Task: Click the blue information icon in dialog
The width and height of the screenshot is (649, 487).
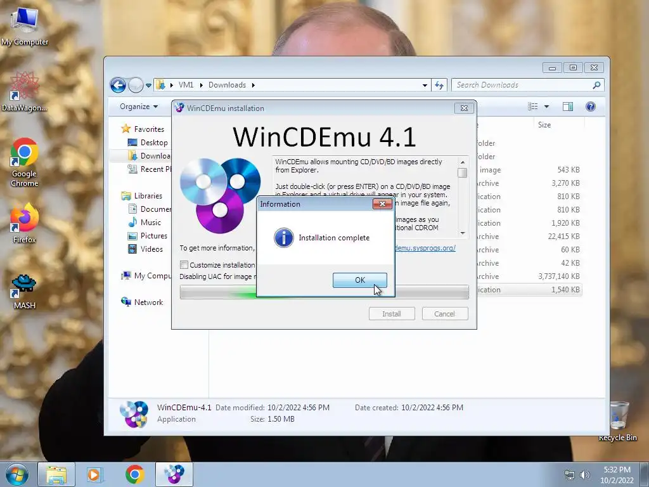Action: tap(284, 238)
